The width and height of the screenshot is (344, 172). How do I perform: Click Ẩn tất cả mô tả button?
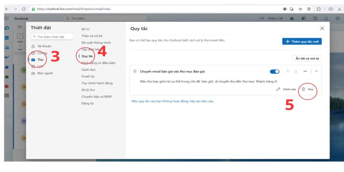tap(307, 58)
